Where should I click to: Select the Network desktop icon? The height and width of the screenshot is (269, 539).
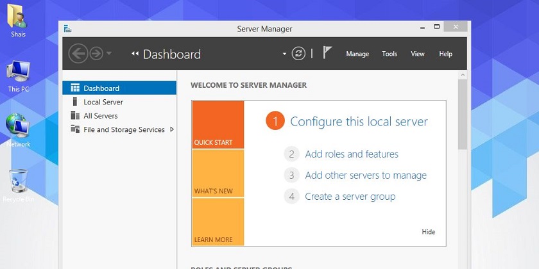pyautogui.click(x=17, y=126)
